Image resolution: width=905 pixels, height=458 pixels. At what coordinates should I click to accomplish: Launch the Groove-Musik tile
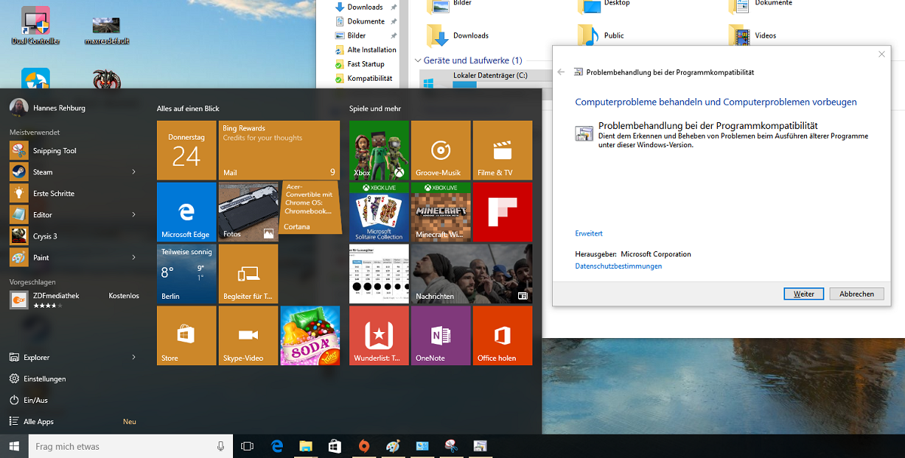pyautogui.click(x=440, y=150)
